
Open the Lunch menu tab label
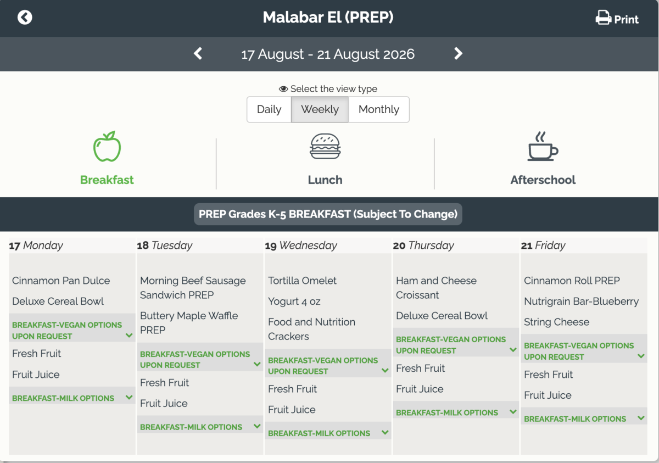click(325, 180)
